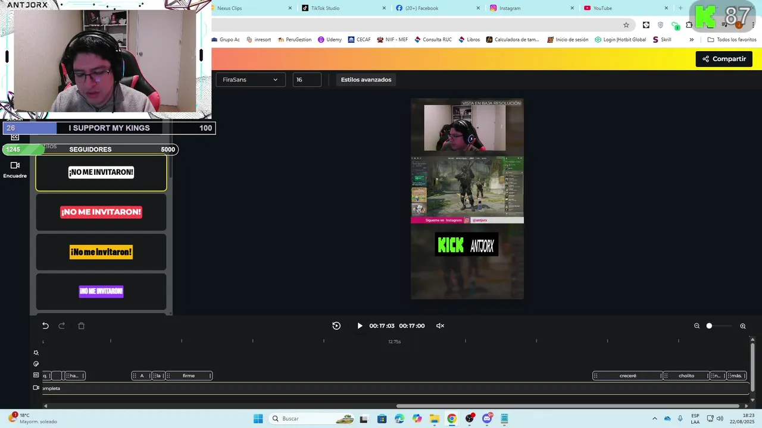Open Estilos avanzados
Screen dimensions: 762x428
366,80
